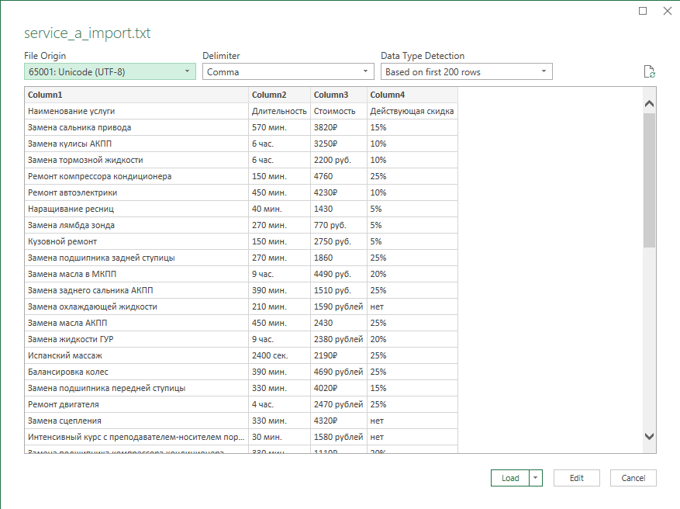Click cell '1590 рублей'

339,306
